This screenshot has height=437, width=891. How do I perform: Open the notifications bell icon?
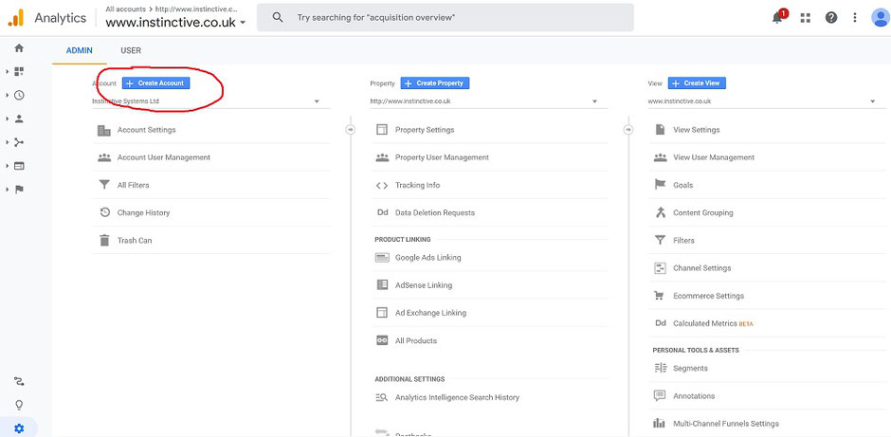point(778,17)
